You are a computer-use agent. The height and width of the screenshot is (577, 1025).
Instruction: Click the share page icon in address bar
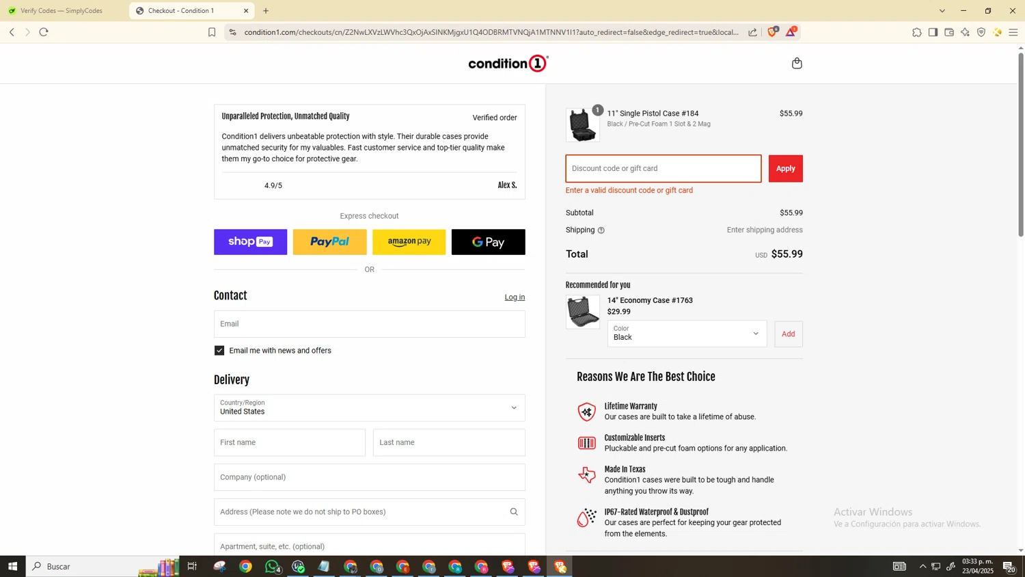pos(752,32)
